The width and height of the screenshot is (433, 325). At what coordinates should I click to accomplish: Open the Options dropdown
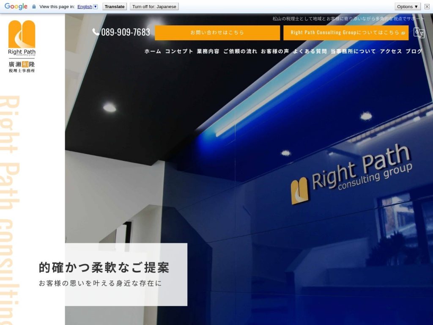point(407,7)
